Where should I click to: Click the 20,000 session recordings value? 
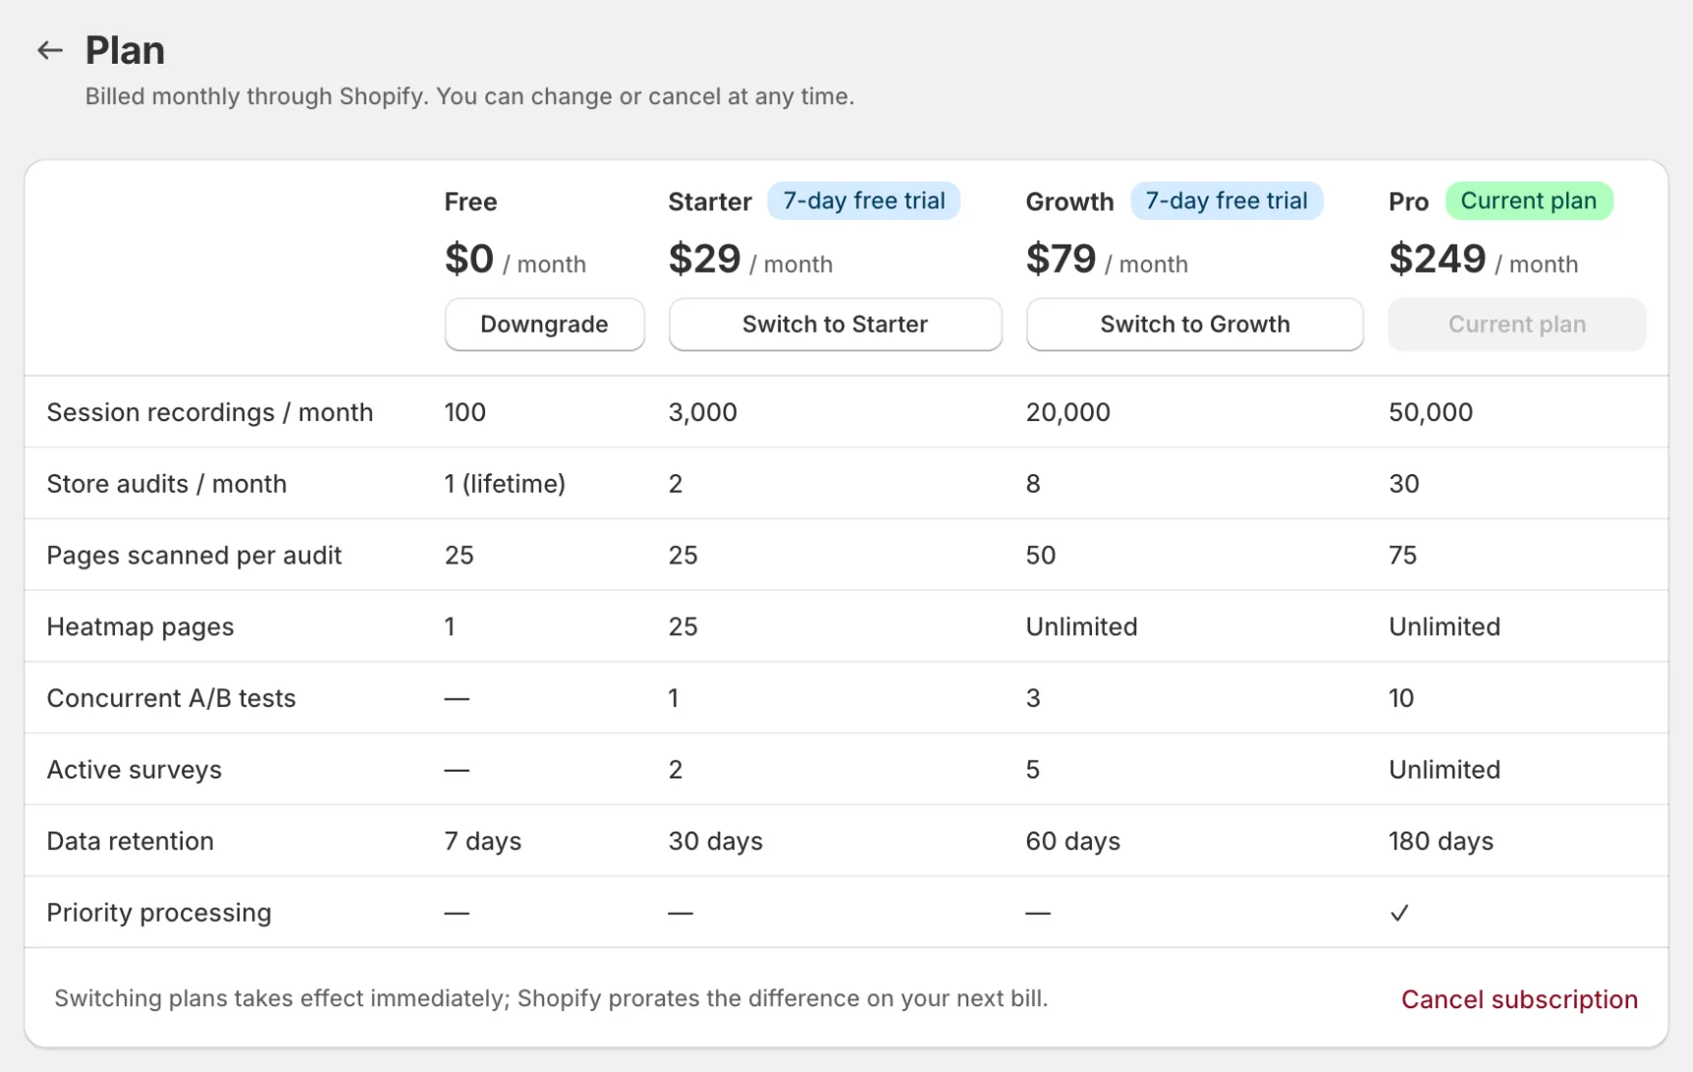1067,412
